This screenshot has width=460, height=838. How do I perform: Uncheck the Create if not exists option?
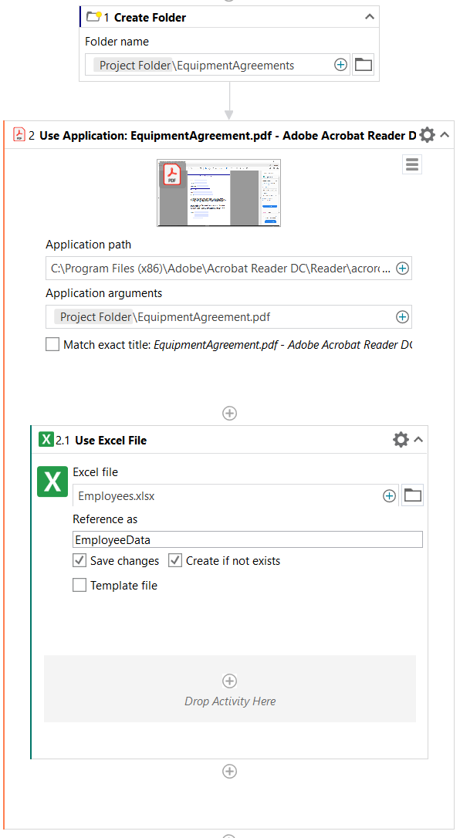(x=174, y=560)
